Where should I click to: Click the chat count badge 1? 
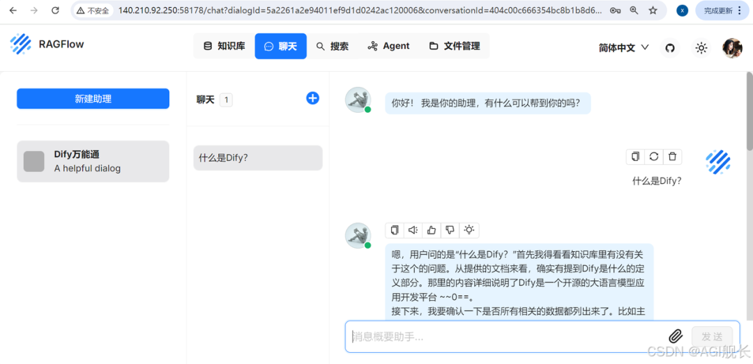(226, 100)
